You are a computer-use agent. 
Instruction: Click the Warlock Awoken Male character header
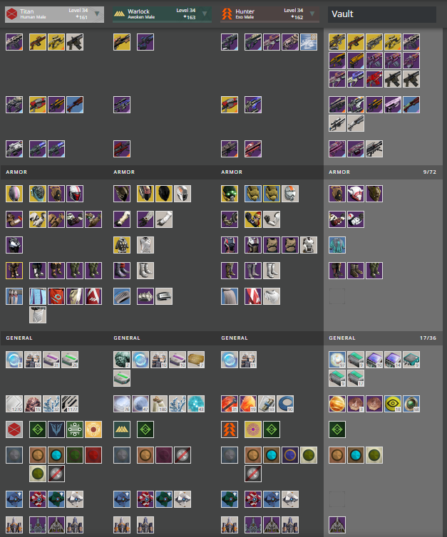162,14
